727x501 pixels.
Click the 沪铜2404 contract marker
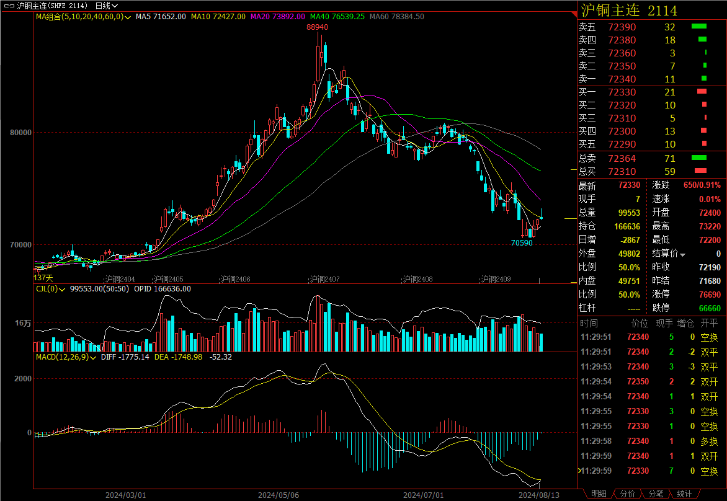tap(120, 279)
